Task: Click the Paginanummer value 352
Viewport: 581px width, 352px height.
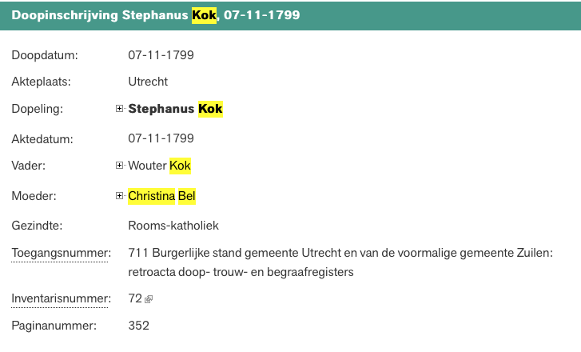Action: (x=138, y=326)
